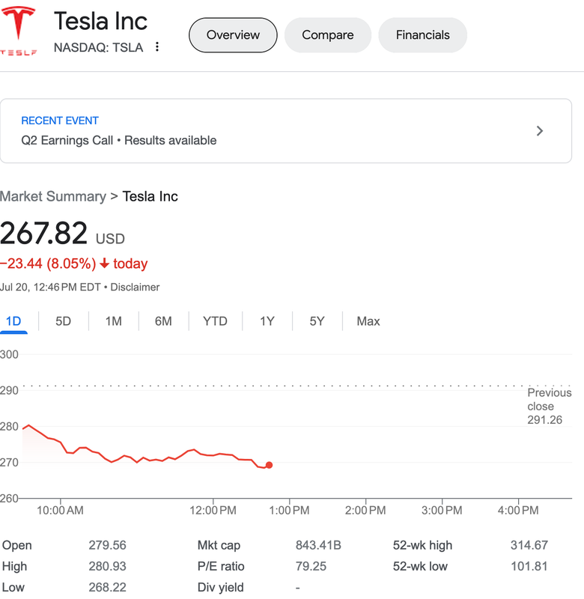584x599 pixels.
Task: Open the three-dot options menu
Action: (x=157, y=47)
